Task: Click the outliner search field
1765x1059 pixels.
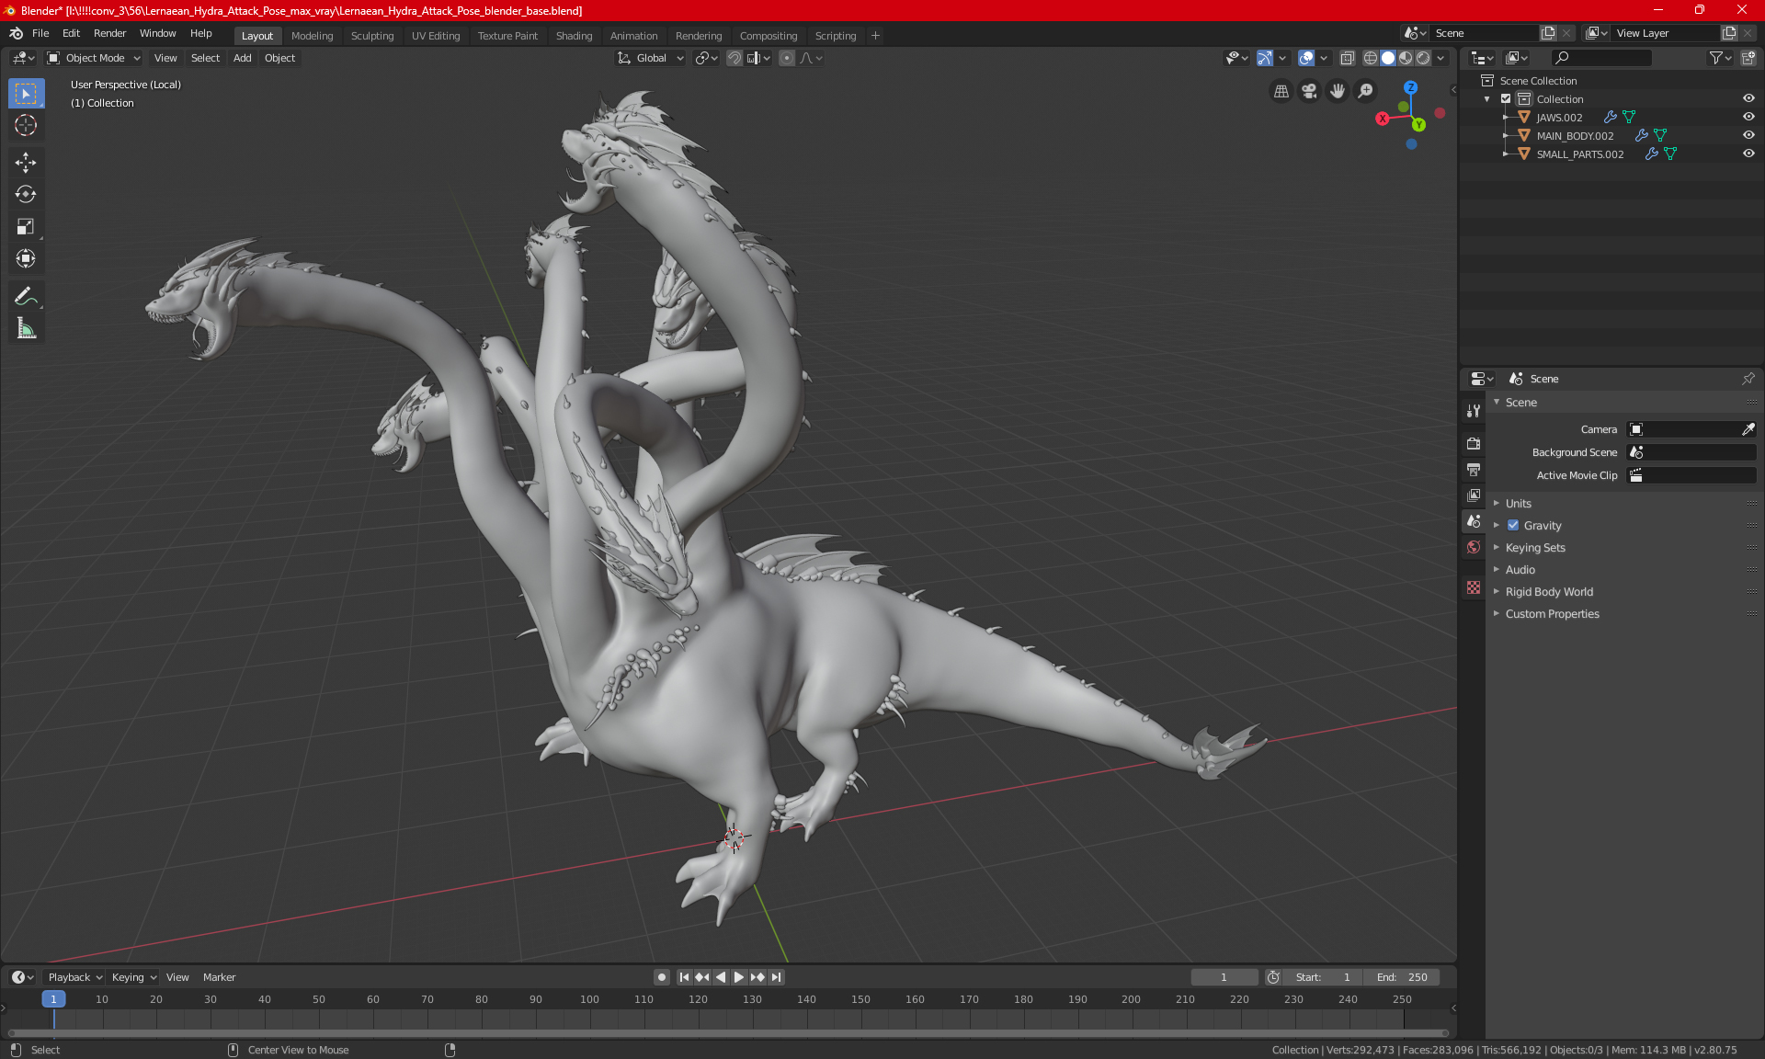Action: tap(1601, 58)
